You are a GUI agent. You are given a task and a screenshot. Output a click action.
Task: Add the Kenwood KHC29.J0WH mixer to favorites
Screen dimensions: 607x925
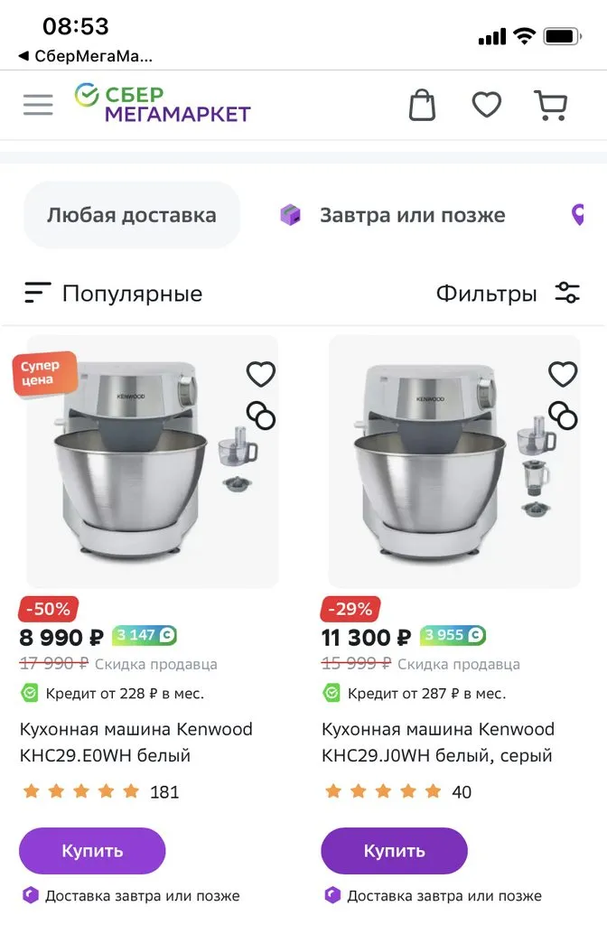click(x=563, y=373)
